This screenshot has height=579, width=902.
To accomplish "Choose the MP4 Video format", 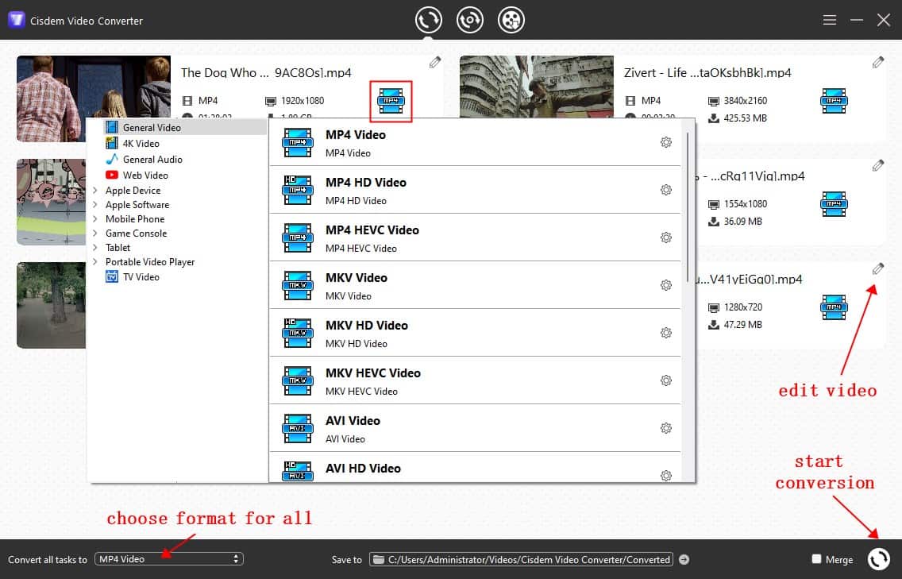I will coord(475,143).
